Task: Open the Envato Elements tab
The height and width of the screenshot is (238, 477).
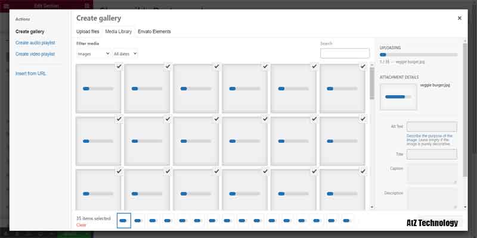Action: click(154, 32)
